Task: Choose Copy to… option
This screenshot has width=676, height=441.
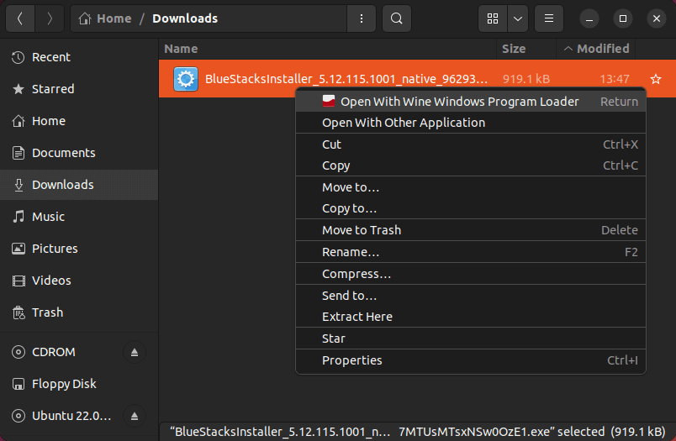Action: point(471,208)
